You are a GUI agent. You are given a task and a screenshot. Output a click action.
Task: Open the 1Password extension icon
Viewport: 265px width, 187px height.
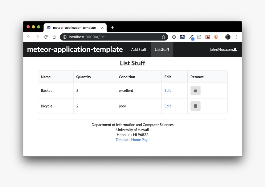(x=174, y=37)
